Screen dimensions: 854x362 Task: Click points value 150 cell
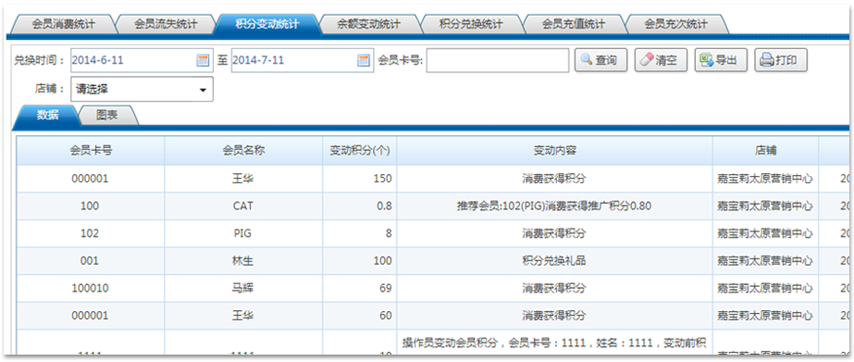[360, 179]
